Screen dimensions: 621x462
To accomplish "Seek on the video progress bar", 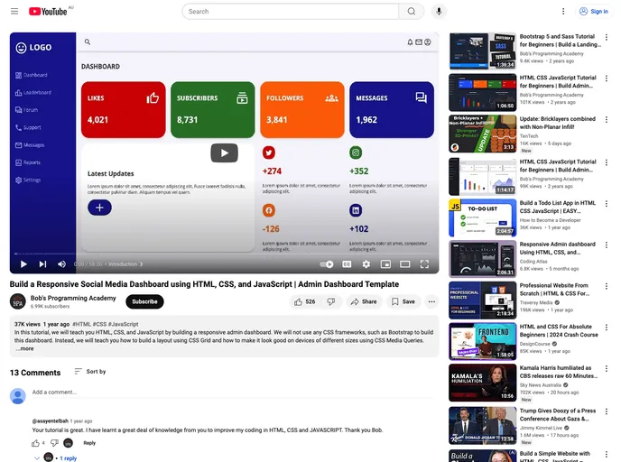I will click(x=224, y=254).
